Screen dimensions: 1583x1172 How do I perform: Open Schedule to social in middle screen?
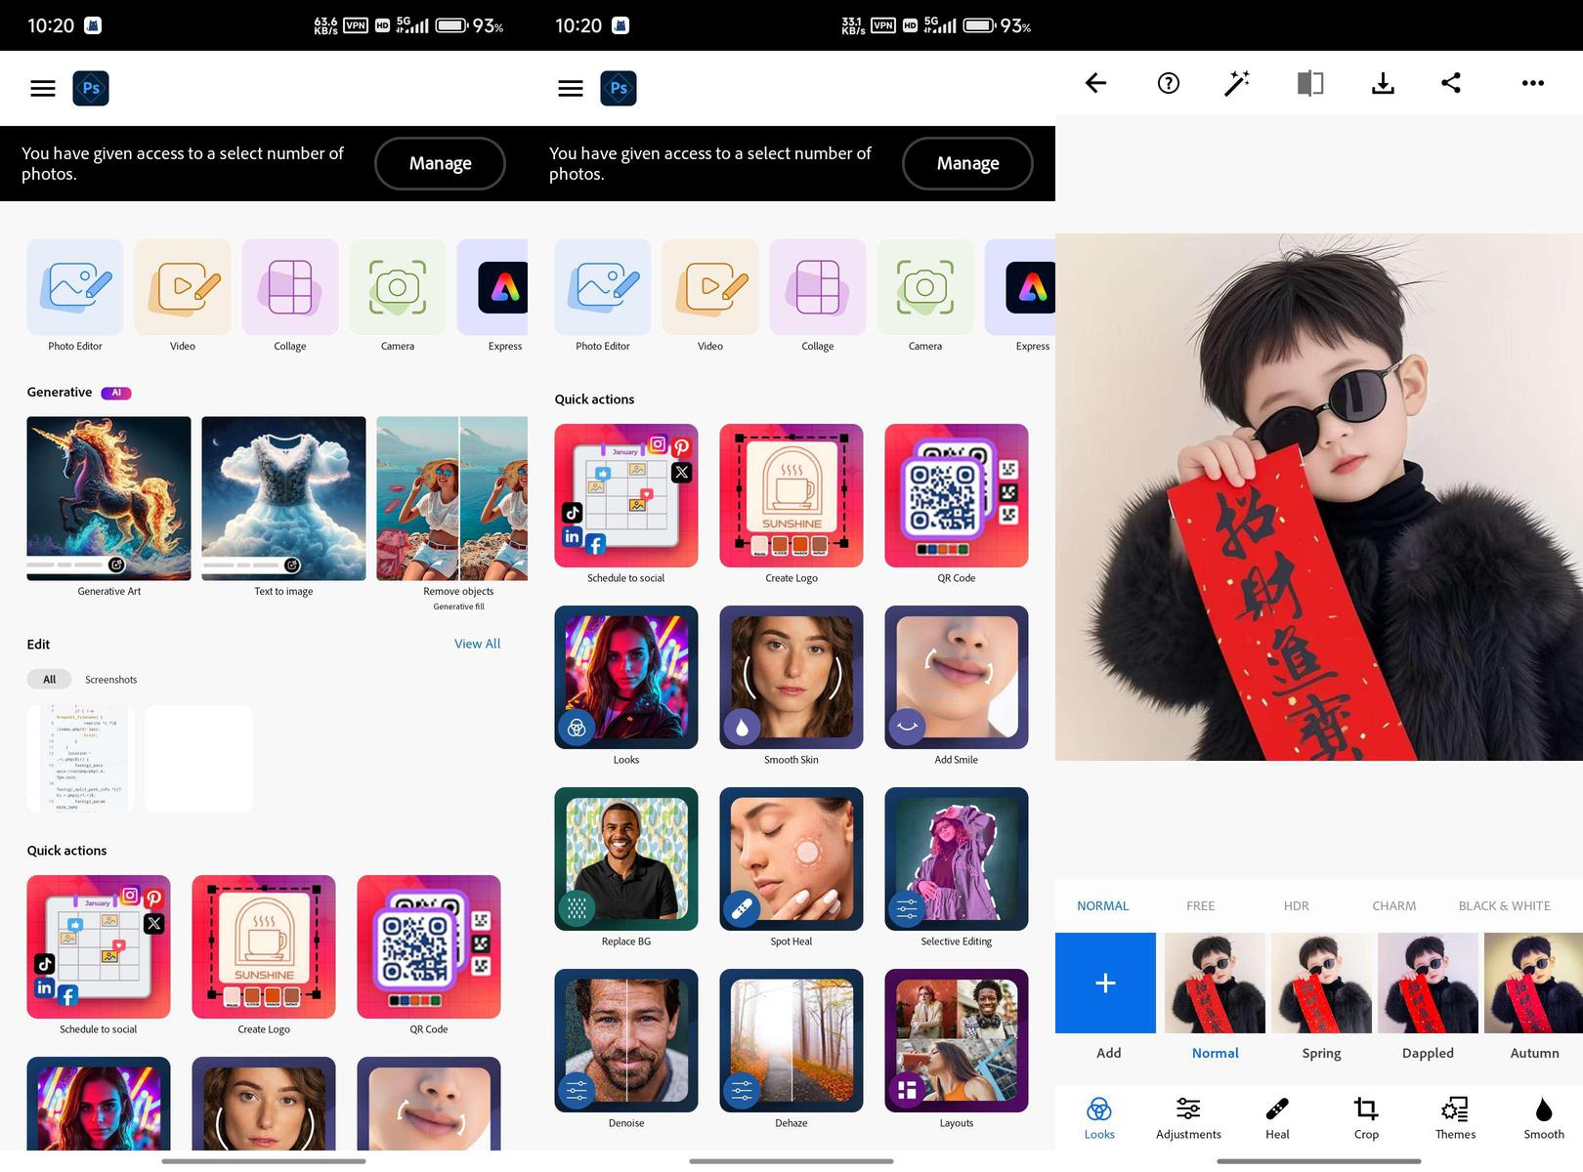tap(626, 495)
